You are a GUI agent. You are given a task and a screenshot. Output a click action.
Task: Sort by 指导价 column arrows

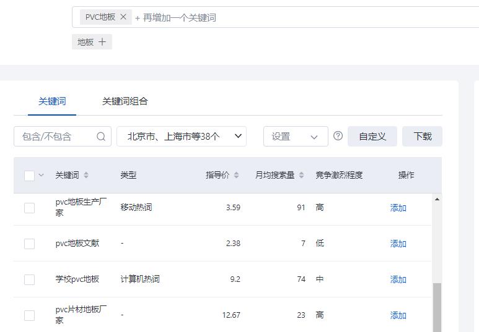pyautogui.click(x=235, y=176)
